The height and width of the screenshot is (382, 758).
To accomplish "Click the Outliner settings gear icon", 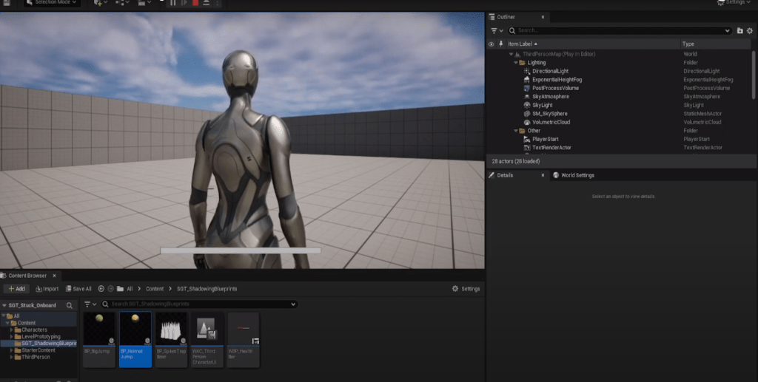I will pyautogui.click(x=749, y=30).
